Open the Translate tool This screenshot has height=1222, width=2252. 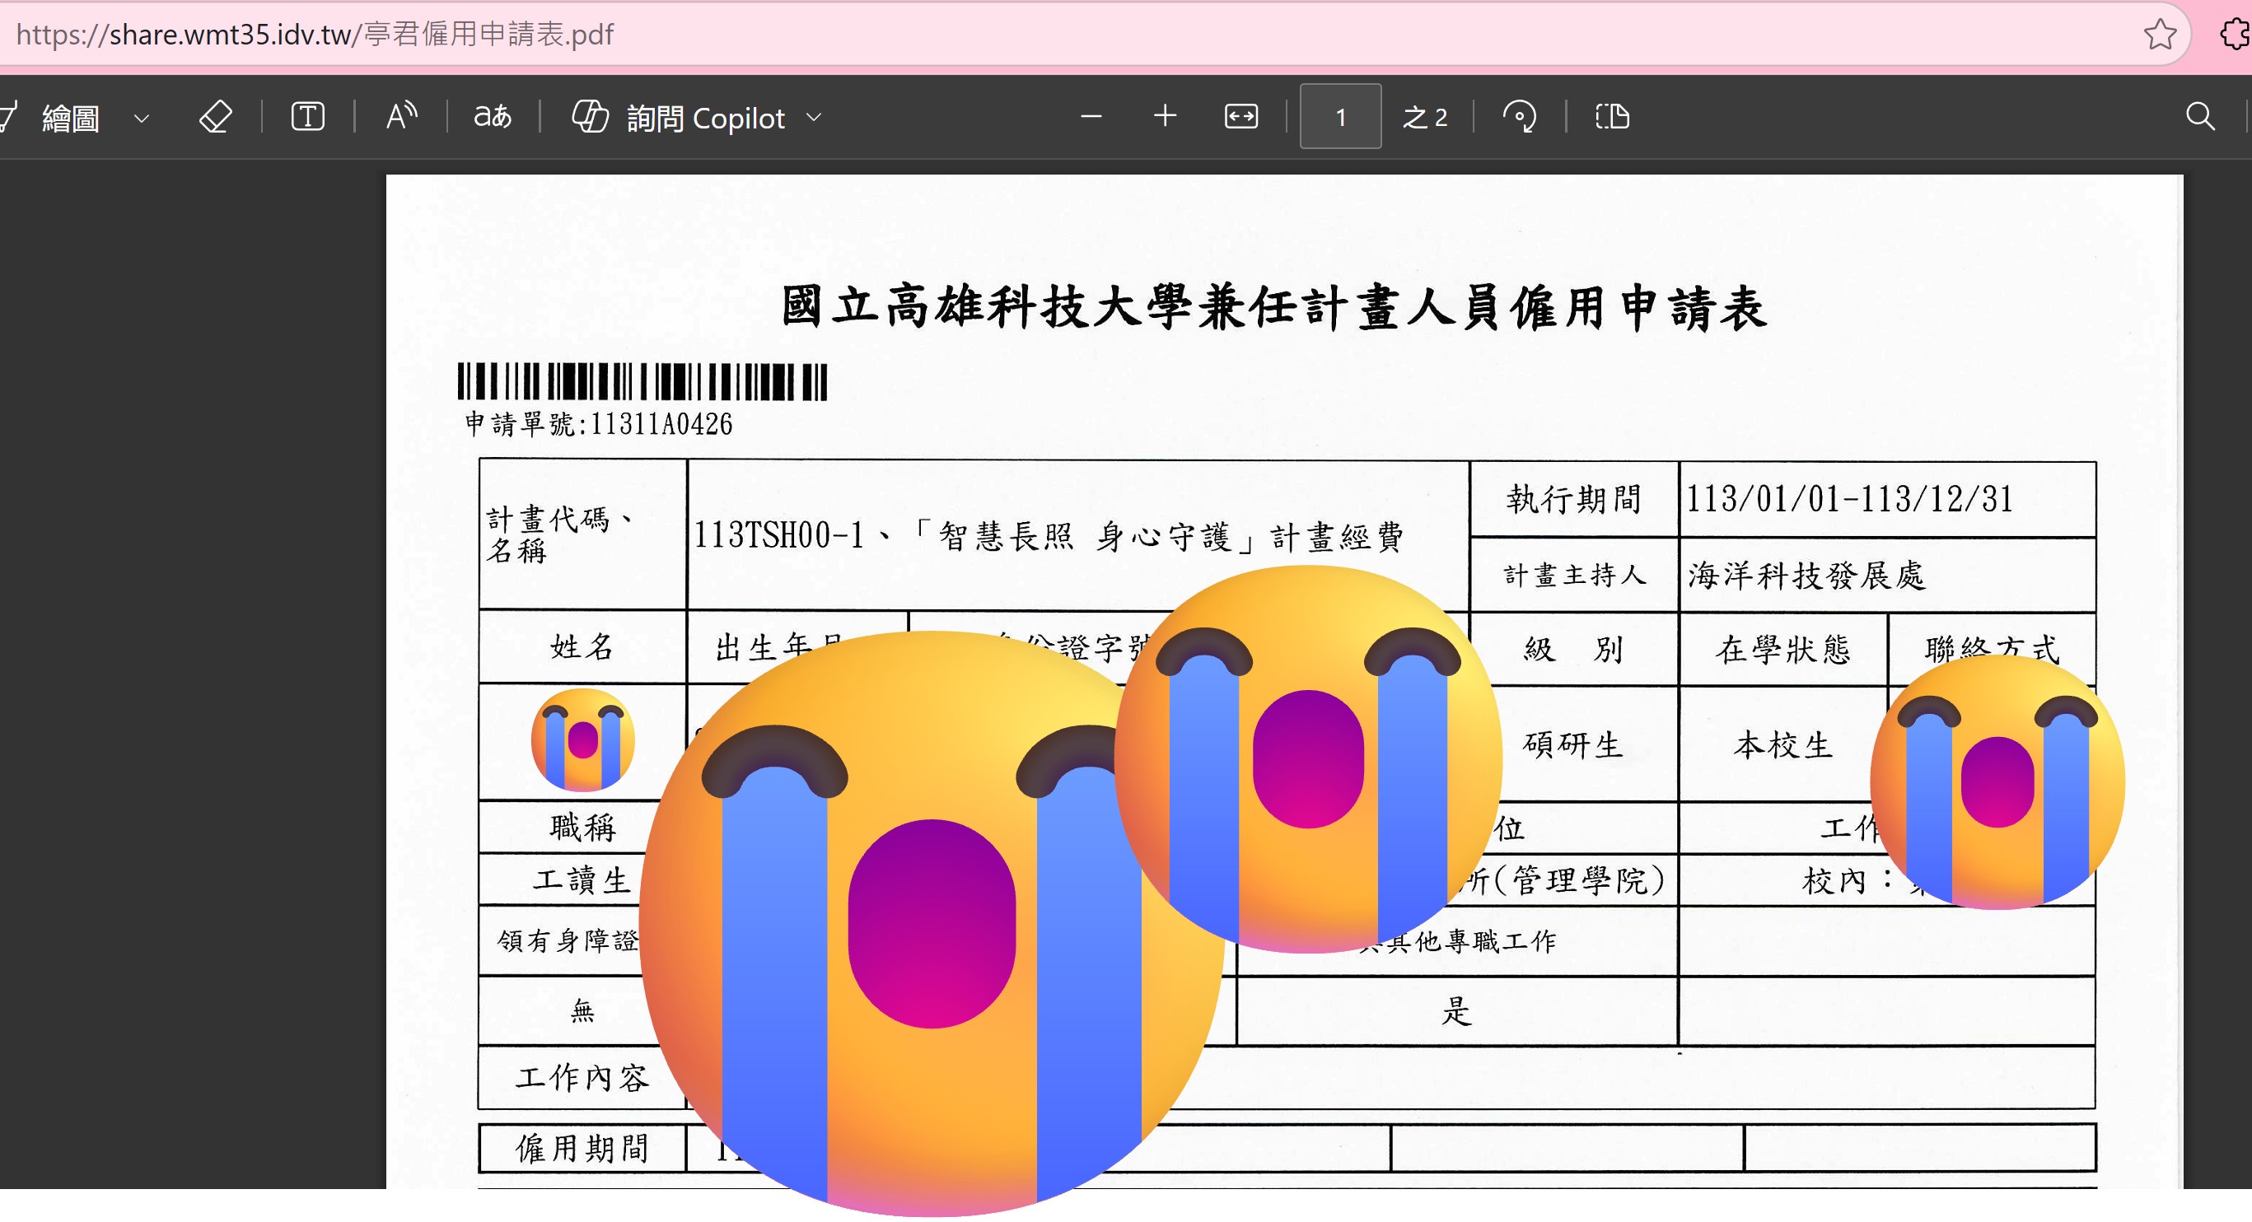pos(493,116)
